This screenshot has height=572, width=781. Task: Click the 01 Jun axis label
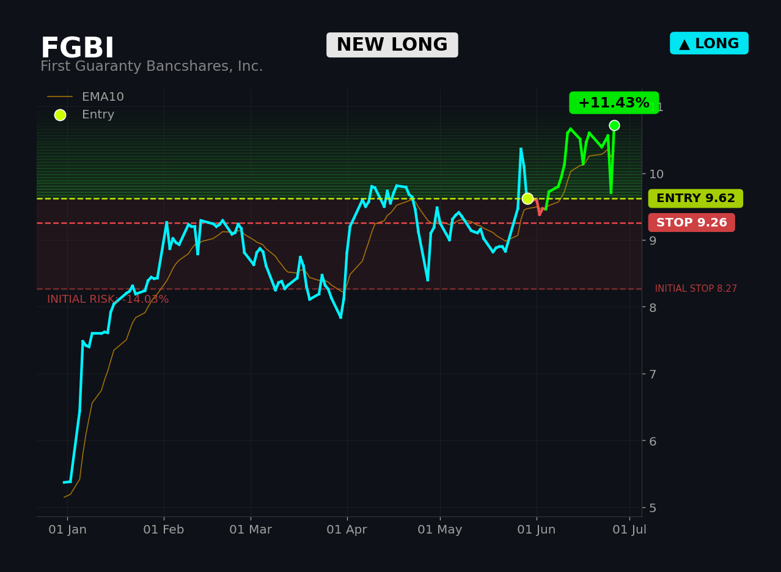(x=537, y=530)
